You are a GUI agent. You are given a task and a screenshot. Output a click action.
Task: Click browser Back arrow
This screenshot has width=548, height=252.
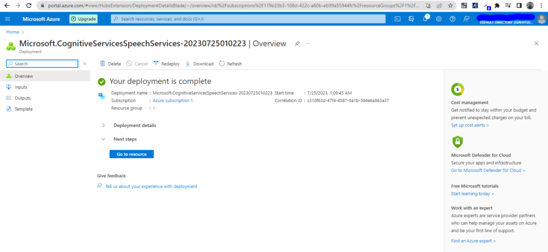click(x=6, y=5)
